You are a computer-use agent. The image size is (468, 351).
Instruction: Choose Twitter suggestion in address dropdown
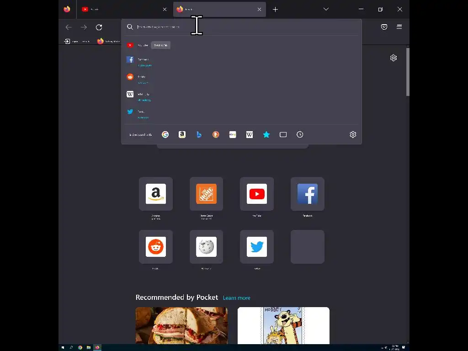(x=241, y=114)
